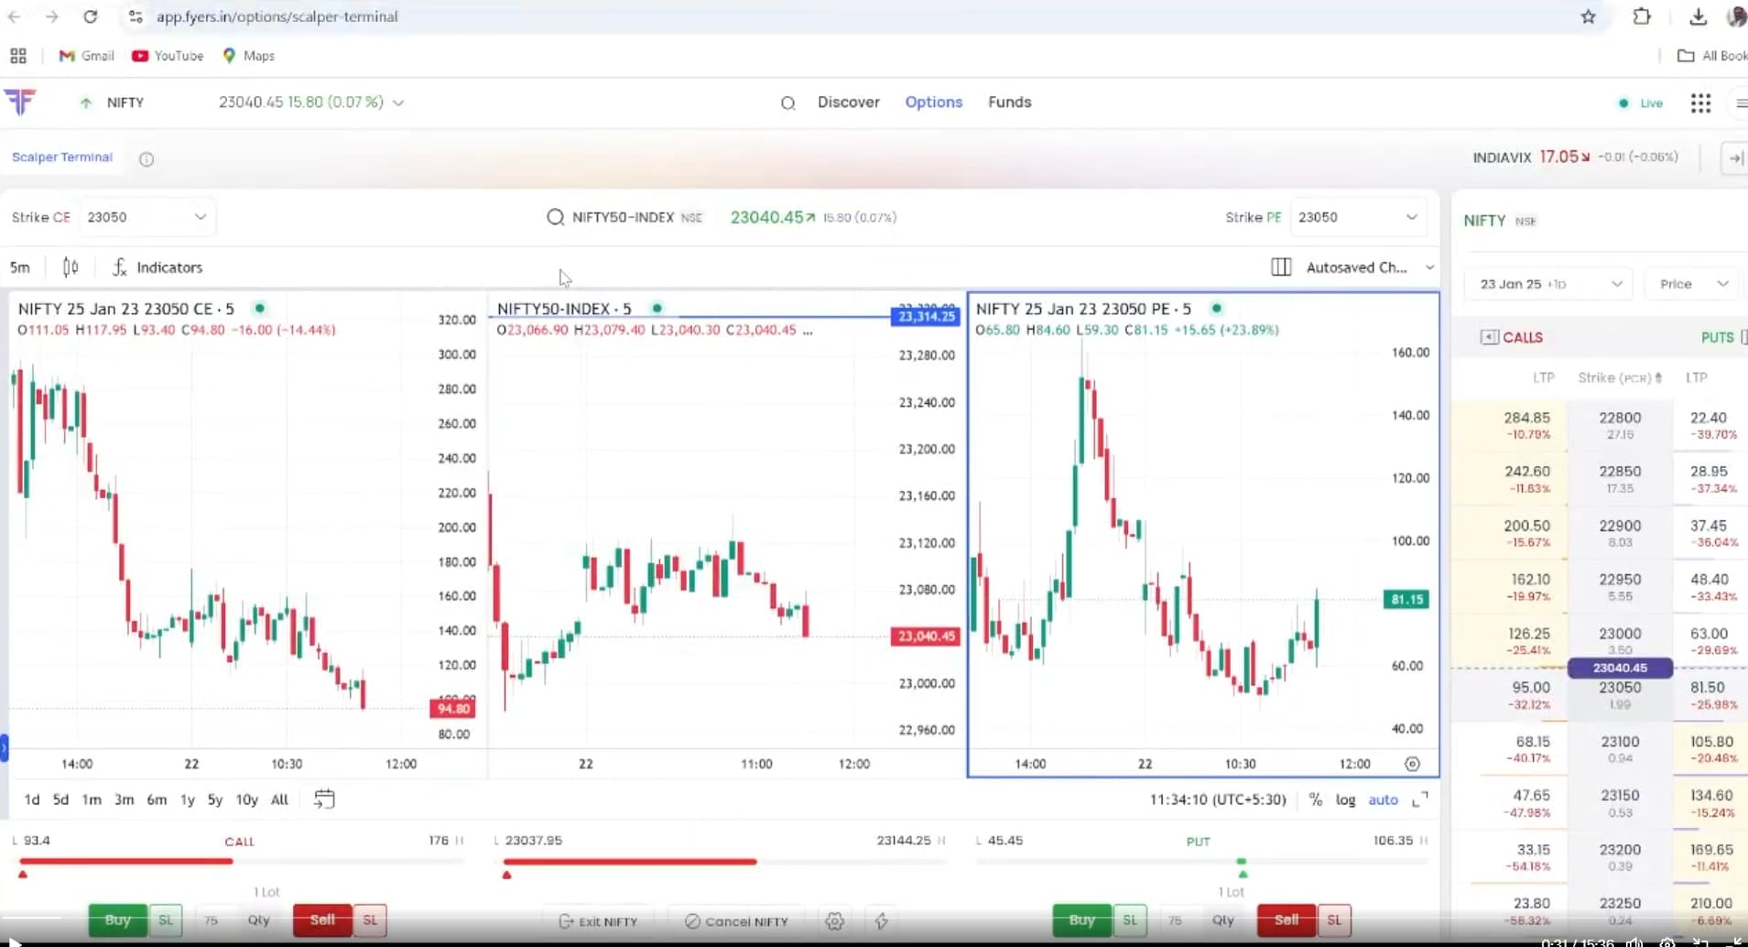Click the chart layout grid icon
Screen dimensions: 1748x947
click(1281, 267)
